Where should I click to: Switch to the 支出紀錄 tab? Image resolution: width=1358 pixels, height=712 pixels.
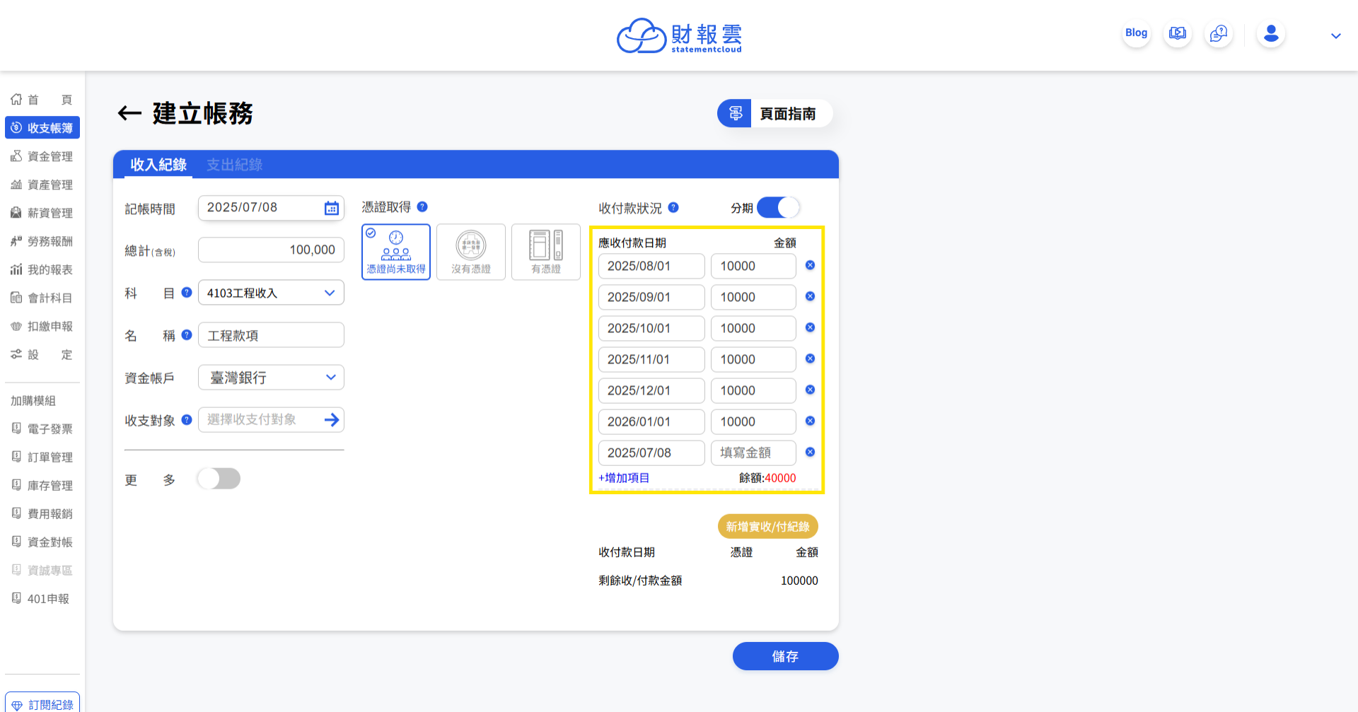point(234,165)
